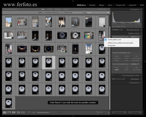Hide the bottom filmstrip panel arrow

[x=73, y=116]
